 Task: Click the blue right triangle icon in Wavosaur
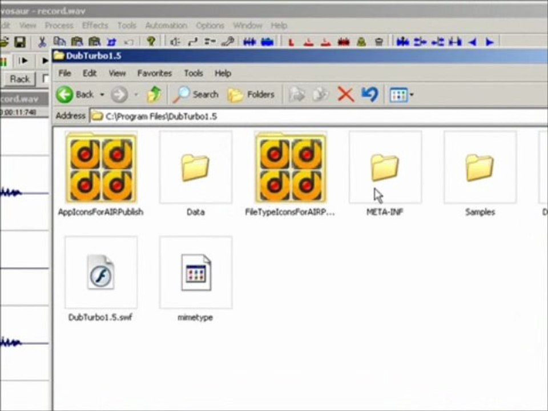[490, 42]
